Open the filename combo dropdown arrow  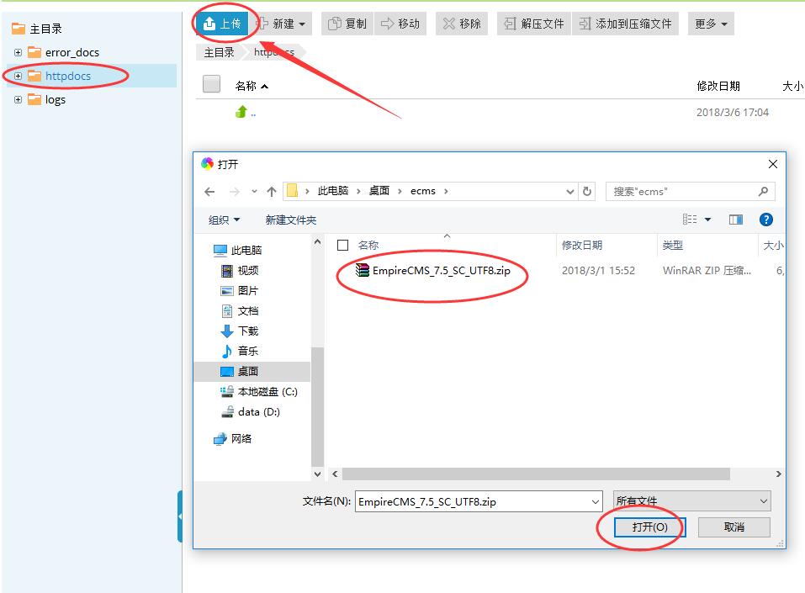point(596,501)
